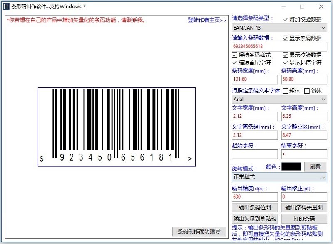Open the 旋转模式 dropdown showing 正常样式
This screenshot has height=244, width=333.
278,177
